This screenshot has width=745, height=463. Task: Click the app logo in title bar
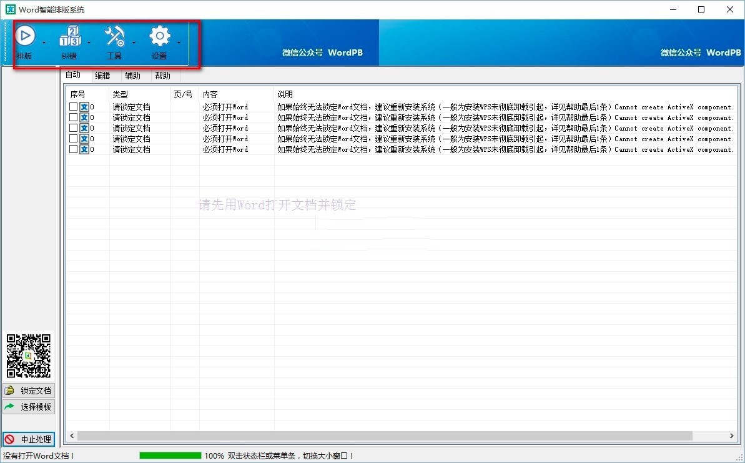10,9
